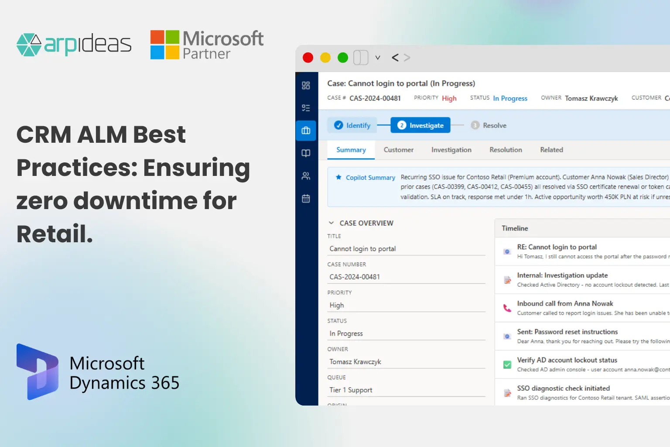Open the Investigation tab

click(x=451, y=150)
